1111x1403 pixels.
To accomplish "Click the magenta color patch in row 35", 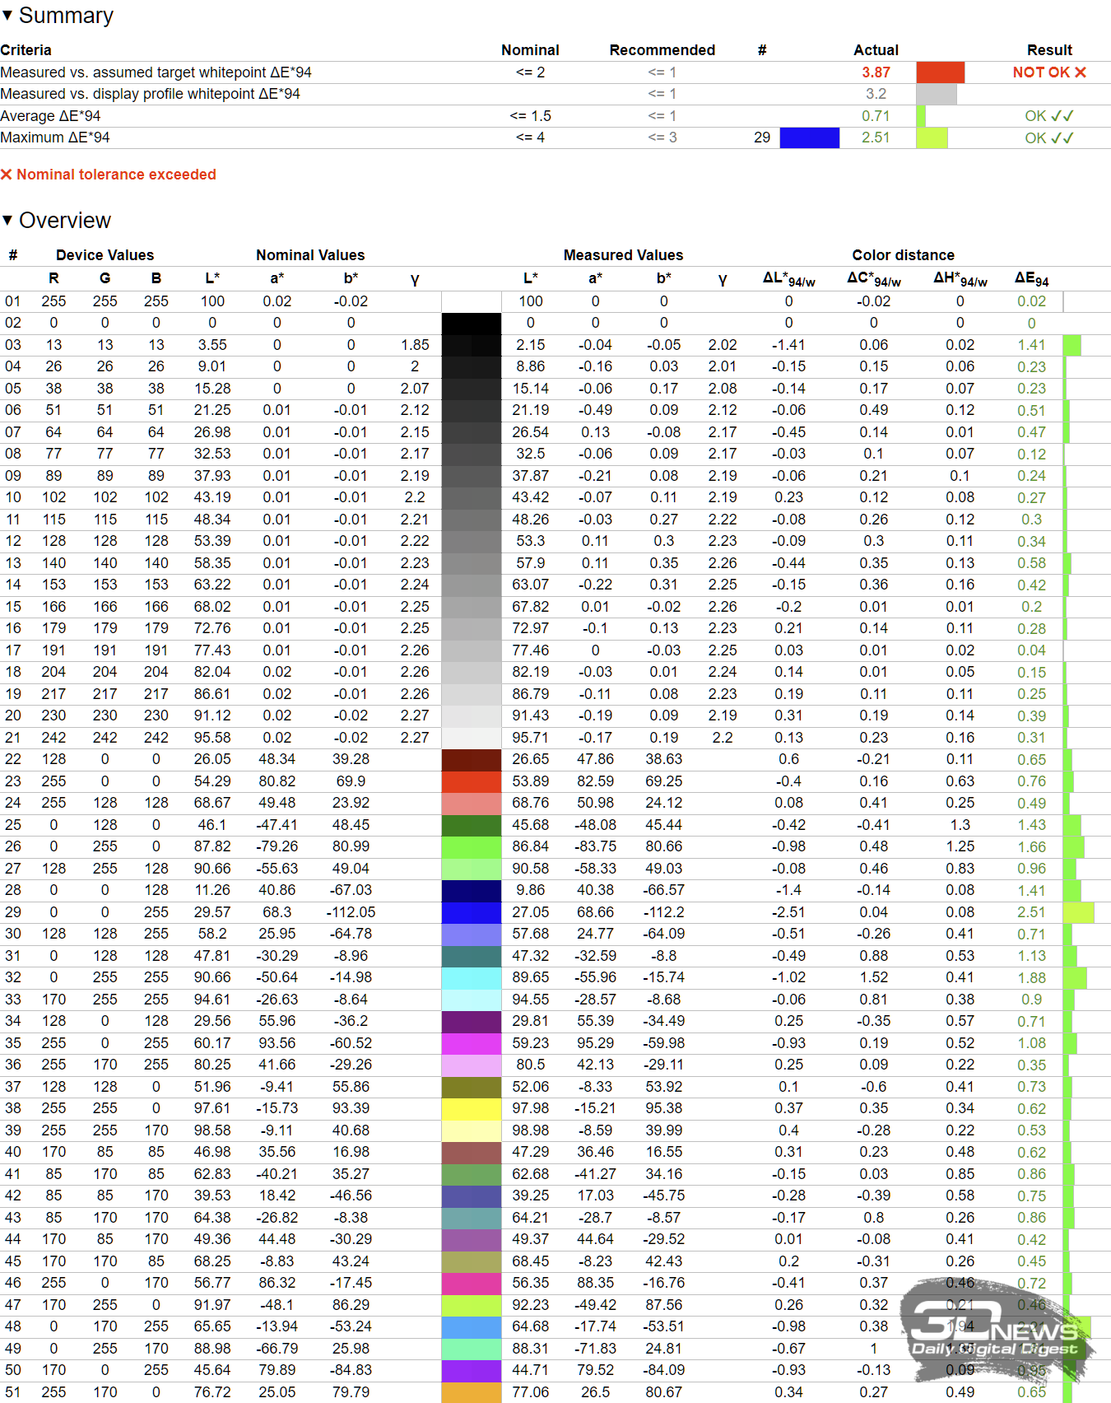I will [x=471, y=1043].
